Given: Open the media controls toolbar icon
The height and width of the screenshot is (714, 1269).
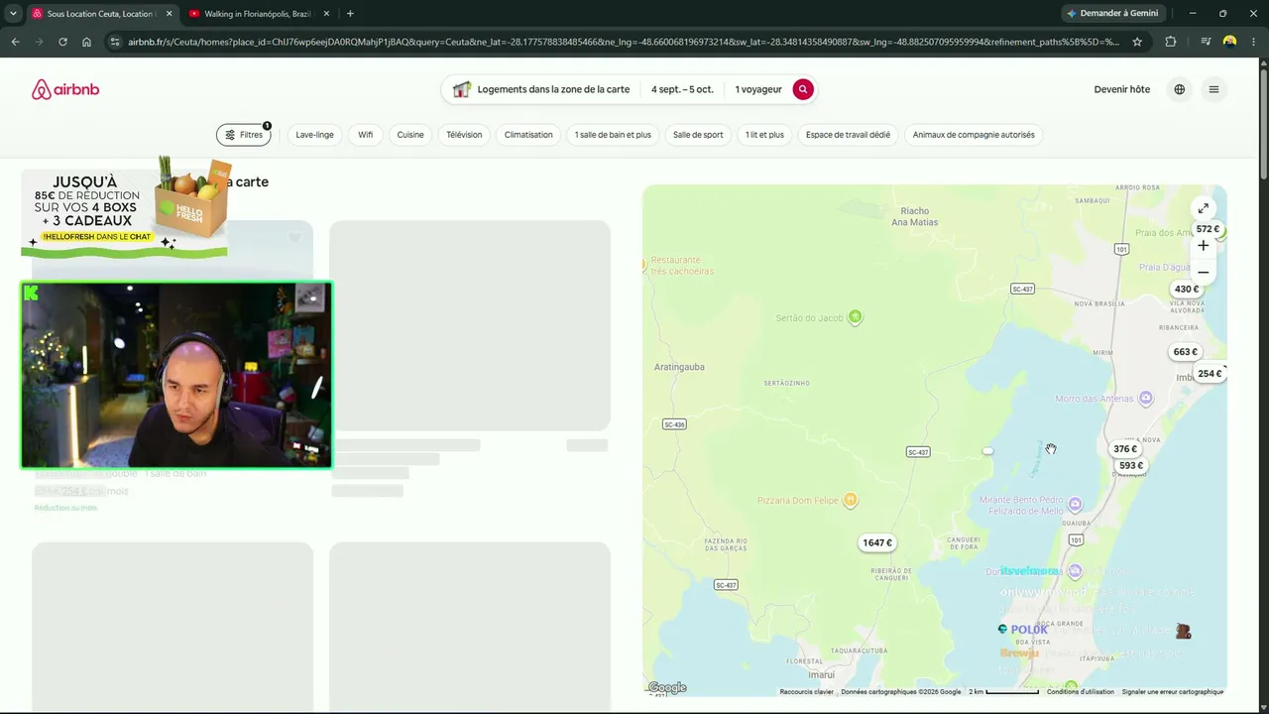Looking at the screenshot, I should click(x=1206, y=42).
